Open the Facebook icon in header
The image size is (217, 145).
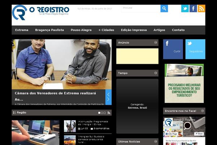pyautogui.click(x=193, y=8)
